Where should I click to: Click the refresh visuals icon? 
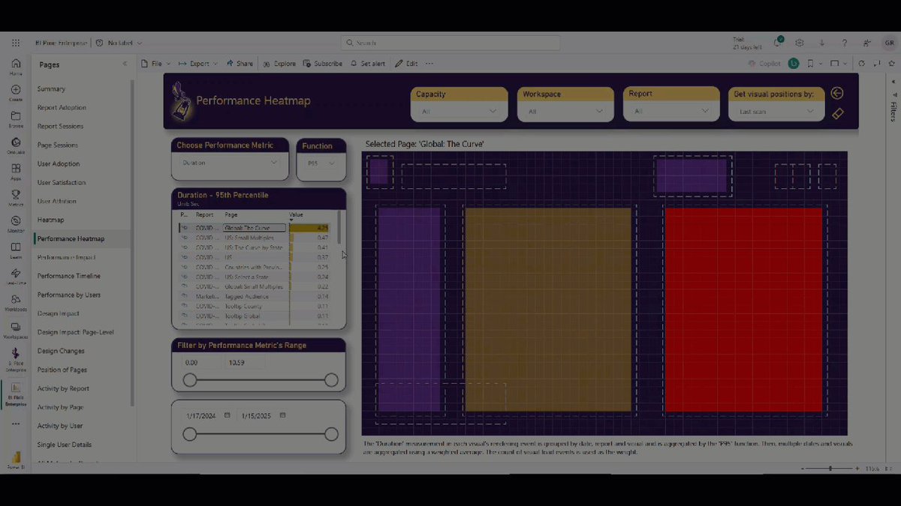[862, 64]
